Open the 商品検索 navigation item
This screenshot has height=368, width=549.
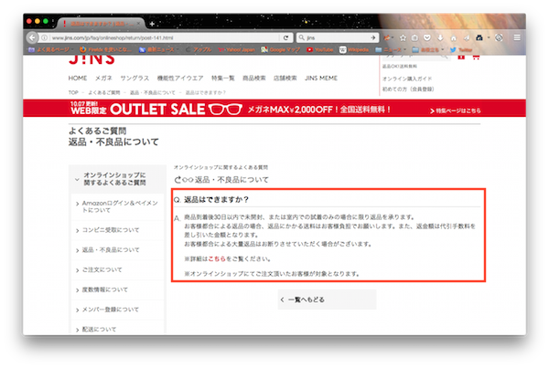pyautogui.click(x=253, y=78)
